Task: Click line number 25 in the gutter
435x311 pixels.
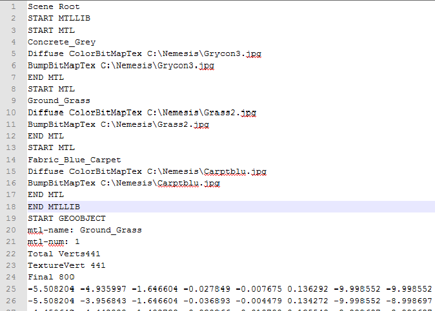Action: point(12,288)
